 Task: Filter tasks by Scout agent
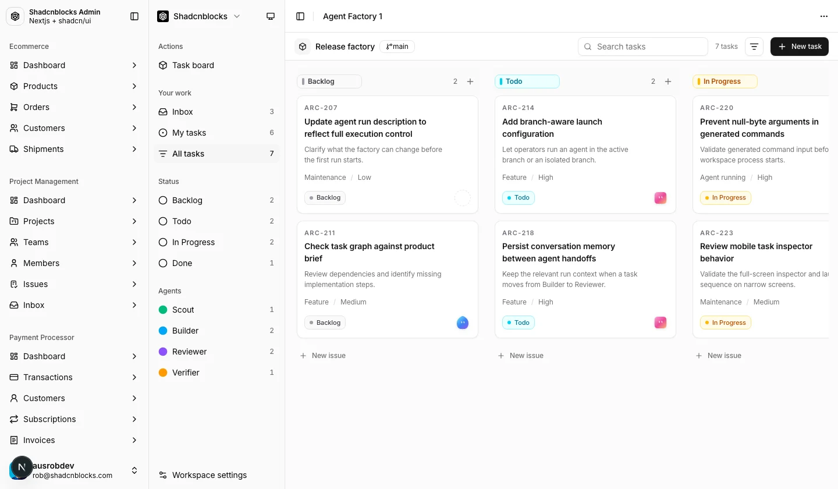(x=216, y=310)
